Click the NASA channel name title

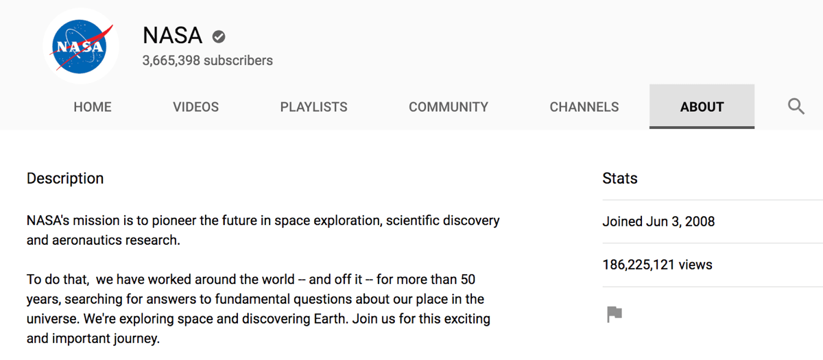coord(172,36)
